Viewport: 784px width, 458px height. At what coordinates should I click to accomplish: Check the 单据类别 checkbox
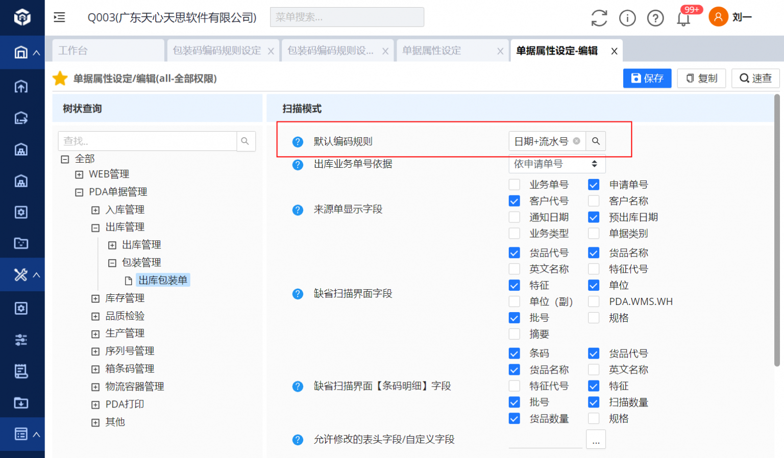[594, 234]
